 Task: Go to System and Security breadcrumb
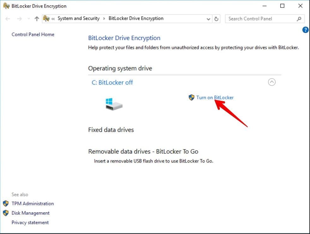pyautogui.click(x=79, y=18)
